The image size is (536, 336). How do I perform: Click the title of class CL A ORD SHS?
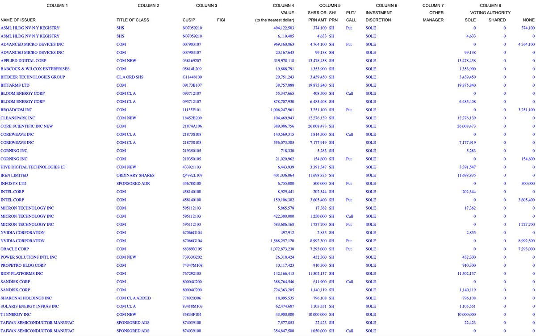point(130,77)
